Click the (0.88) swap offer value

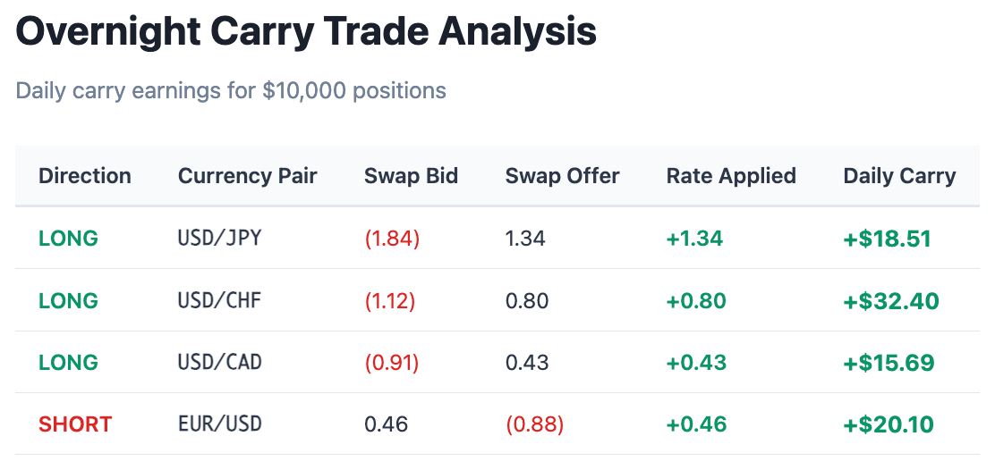click(x=534, y=424)
